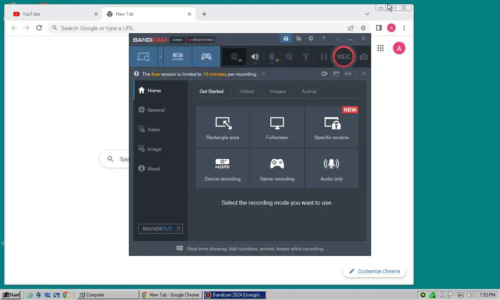Toggle the microphone icon in Bandicam toolbar
500x300 pixels.
coord(272,57)
